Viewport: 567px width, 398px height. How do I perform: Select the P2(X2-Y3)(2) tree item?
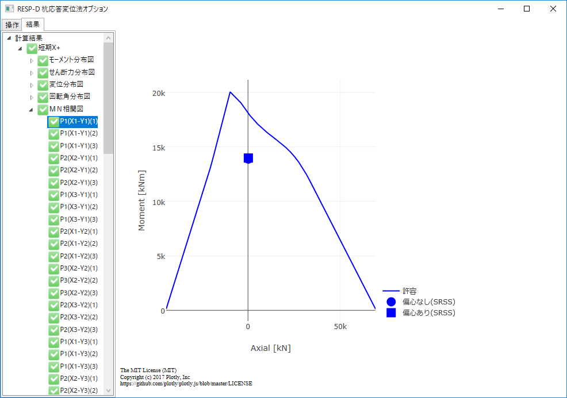[x=79, y=391]
